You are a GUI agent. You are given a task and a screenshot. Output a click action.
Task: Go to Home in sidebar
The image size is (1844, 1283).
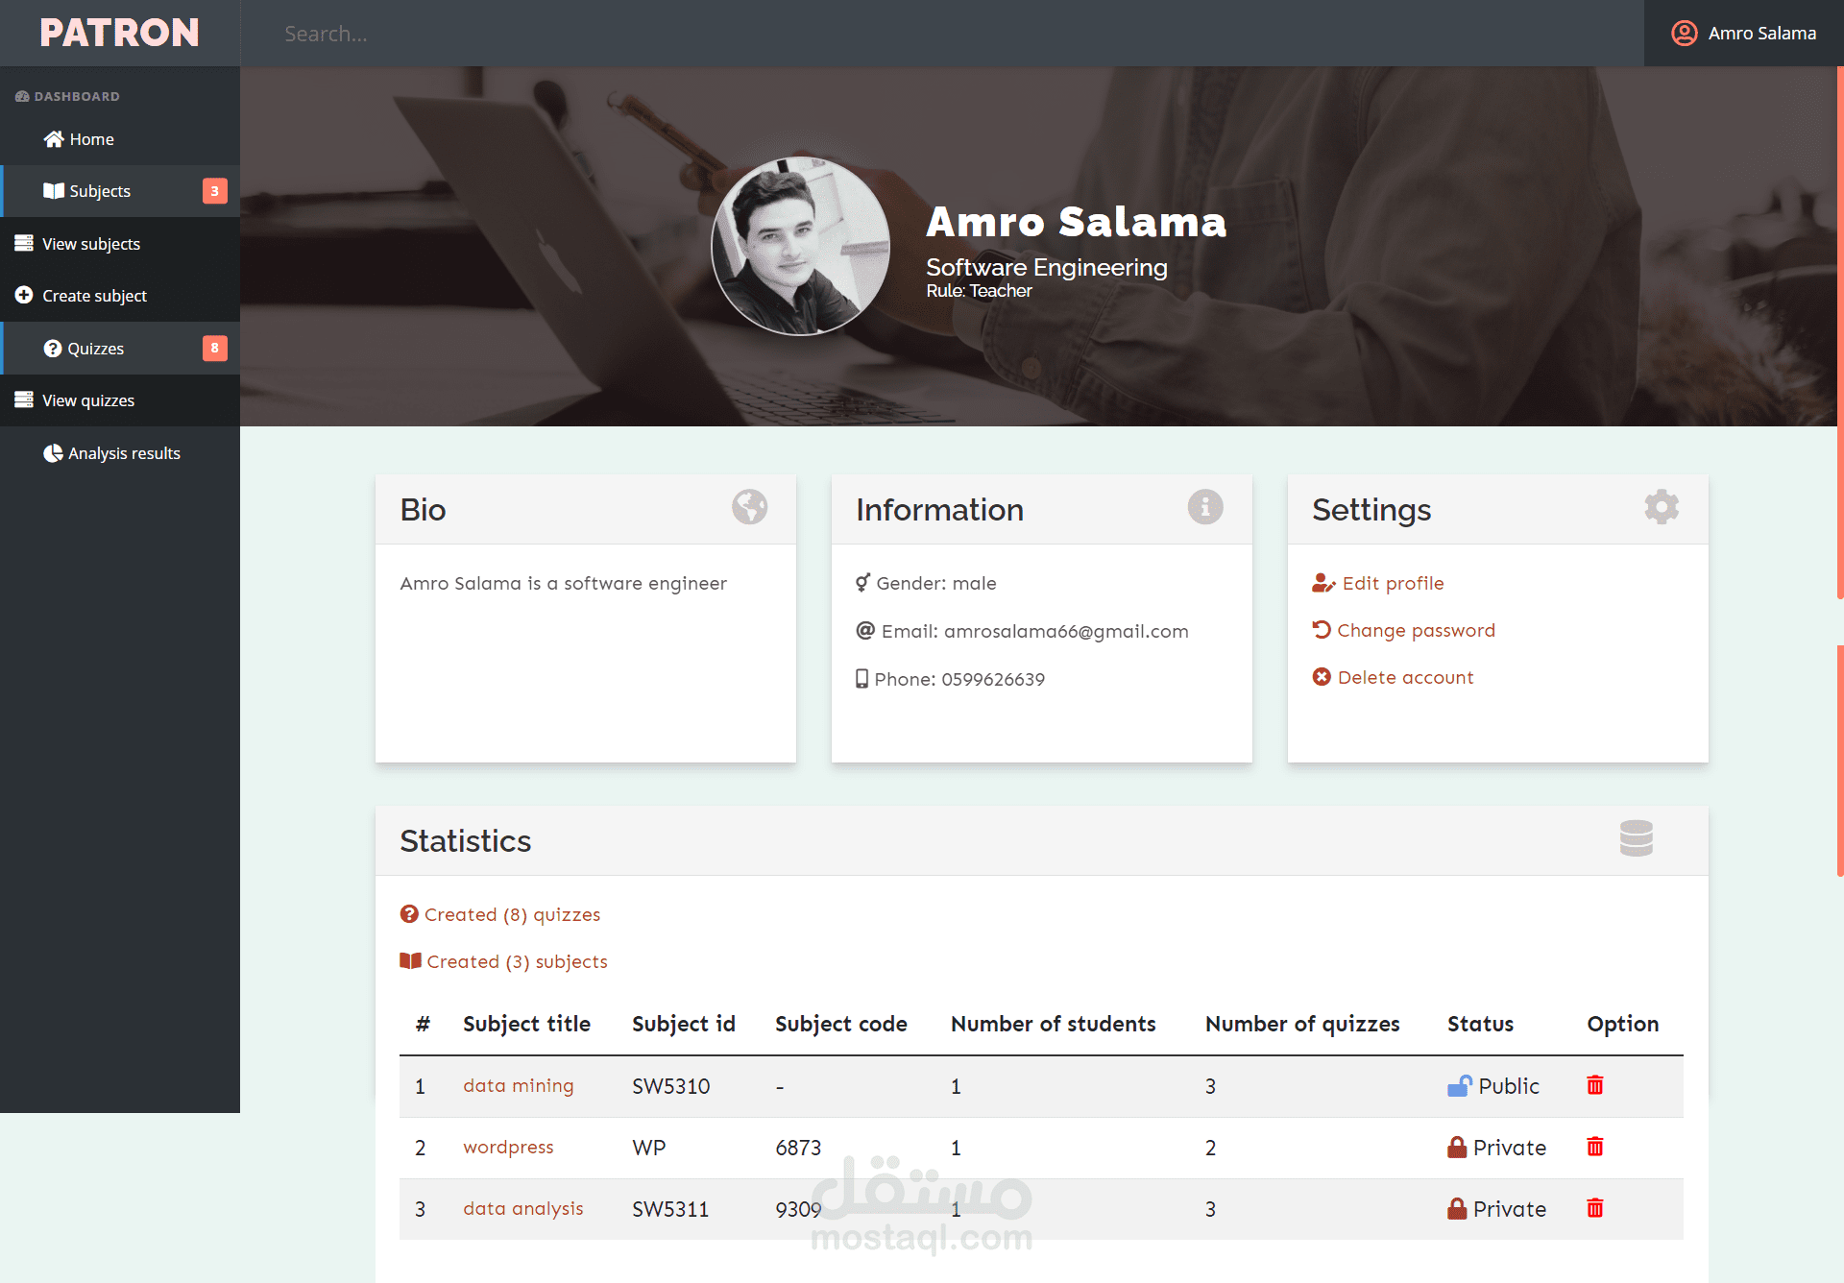[91, 139]
